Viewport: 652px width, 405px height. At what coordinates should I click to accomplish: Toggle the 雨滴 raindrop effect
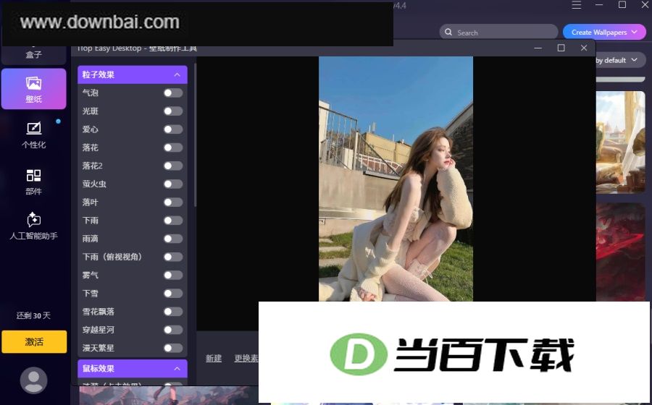pos(173,239)
